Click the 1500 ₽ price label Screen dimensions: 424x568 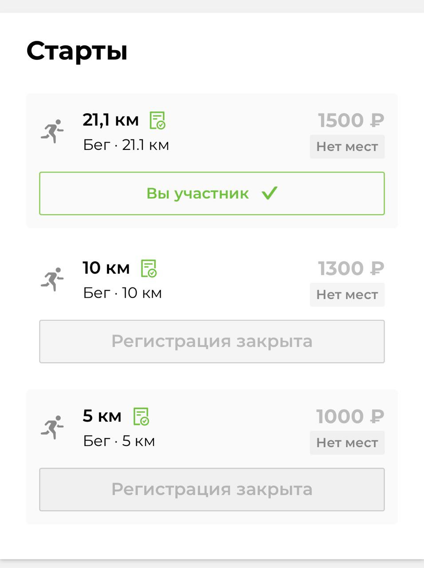(x=351, y=120)
